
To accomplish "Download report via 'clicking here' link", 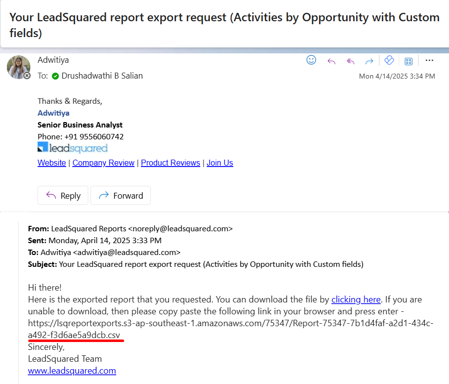I will pyautogui.click(x=356, y=299).
